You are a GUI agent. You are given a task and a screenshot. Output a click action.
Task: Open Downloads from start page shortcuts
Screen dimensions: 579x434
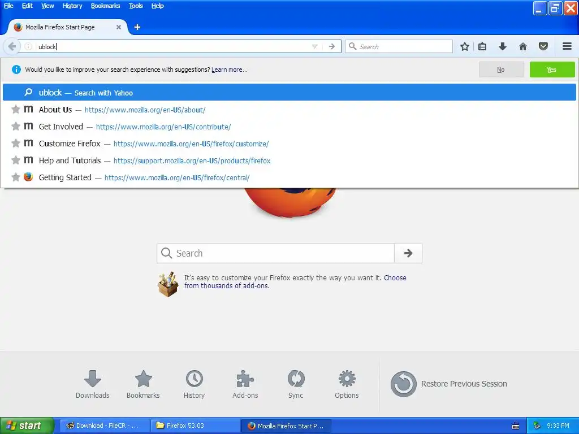click(92, 384)
